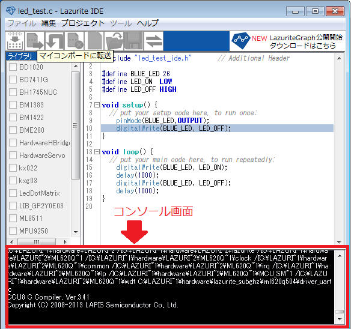Screen dimensions: 351x329
Task: Click the '#define LED_ON LOW' line
Action: tap(137, 82)
